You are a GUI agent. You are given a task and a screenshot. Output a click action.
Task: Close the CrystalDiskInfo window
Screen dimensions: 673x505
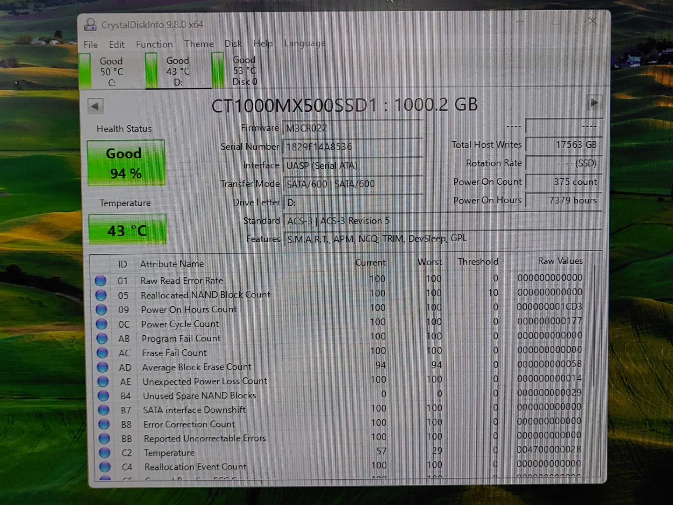pos(593,21)
